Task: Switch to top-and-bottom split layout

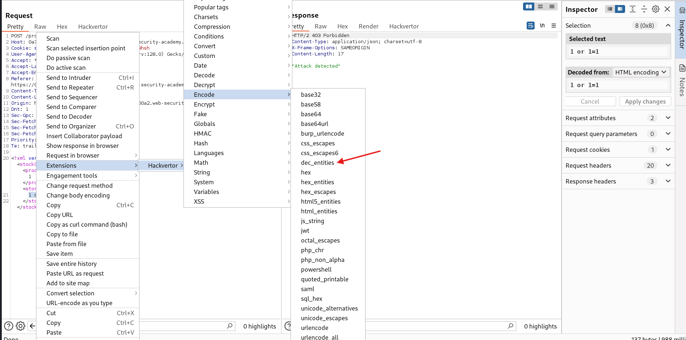Action: 540,6
